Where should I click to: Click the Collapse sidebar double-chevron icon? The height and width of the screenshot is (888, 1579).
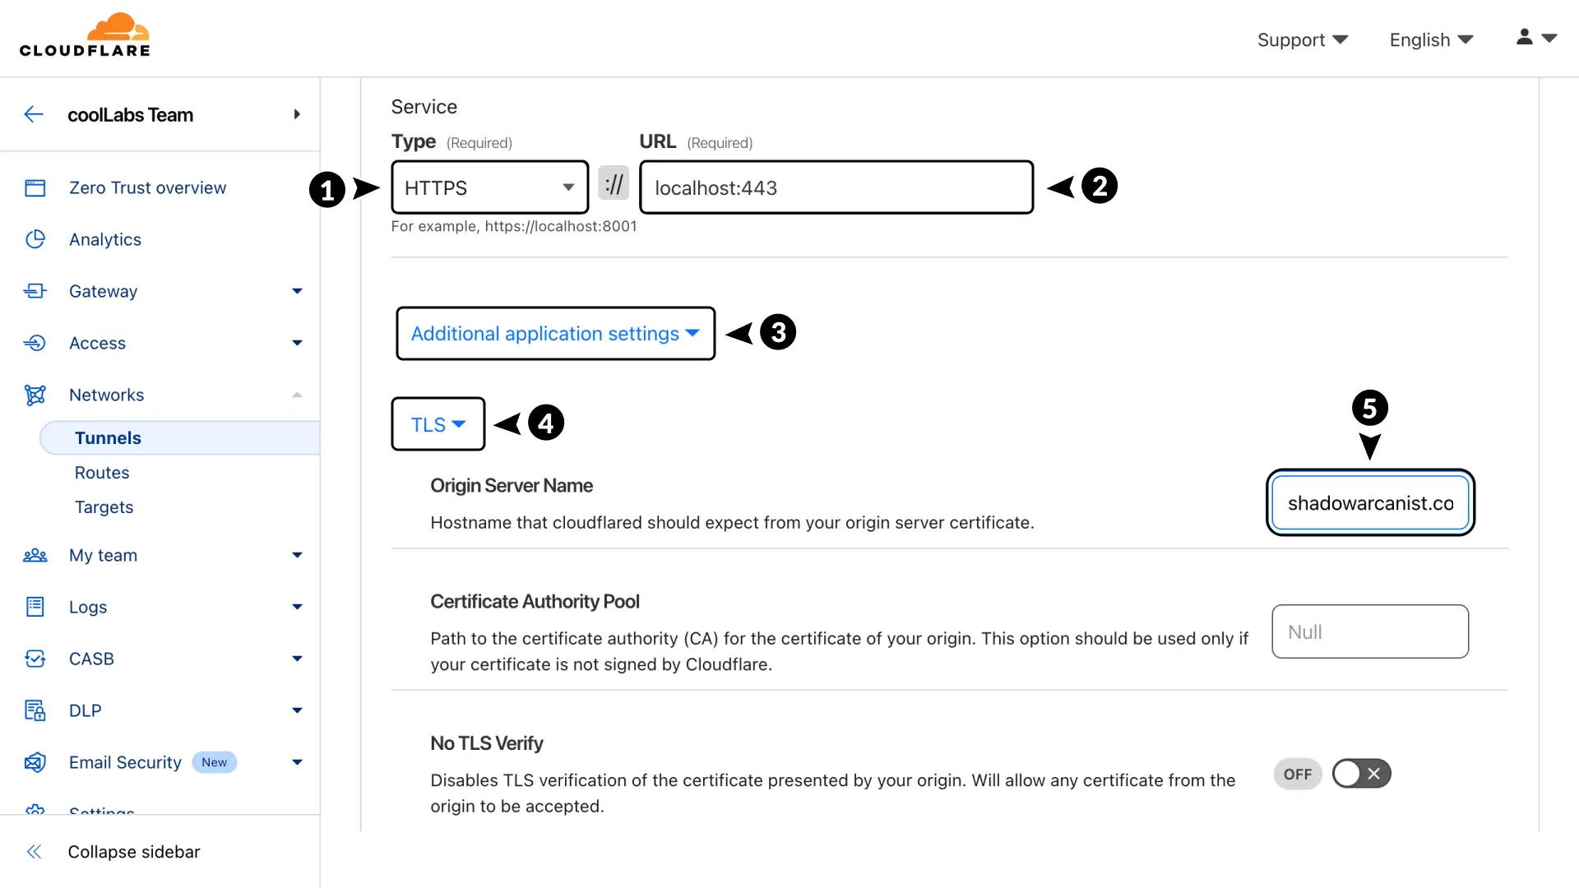[x=34, y=852]
